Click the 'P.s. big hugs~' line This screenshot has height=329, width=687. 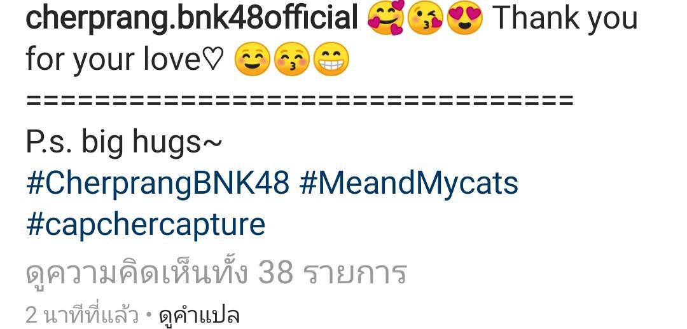click(x=124, y=143)
